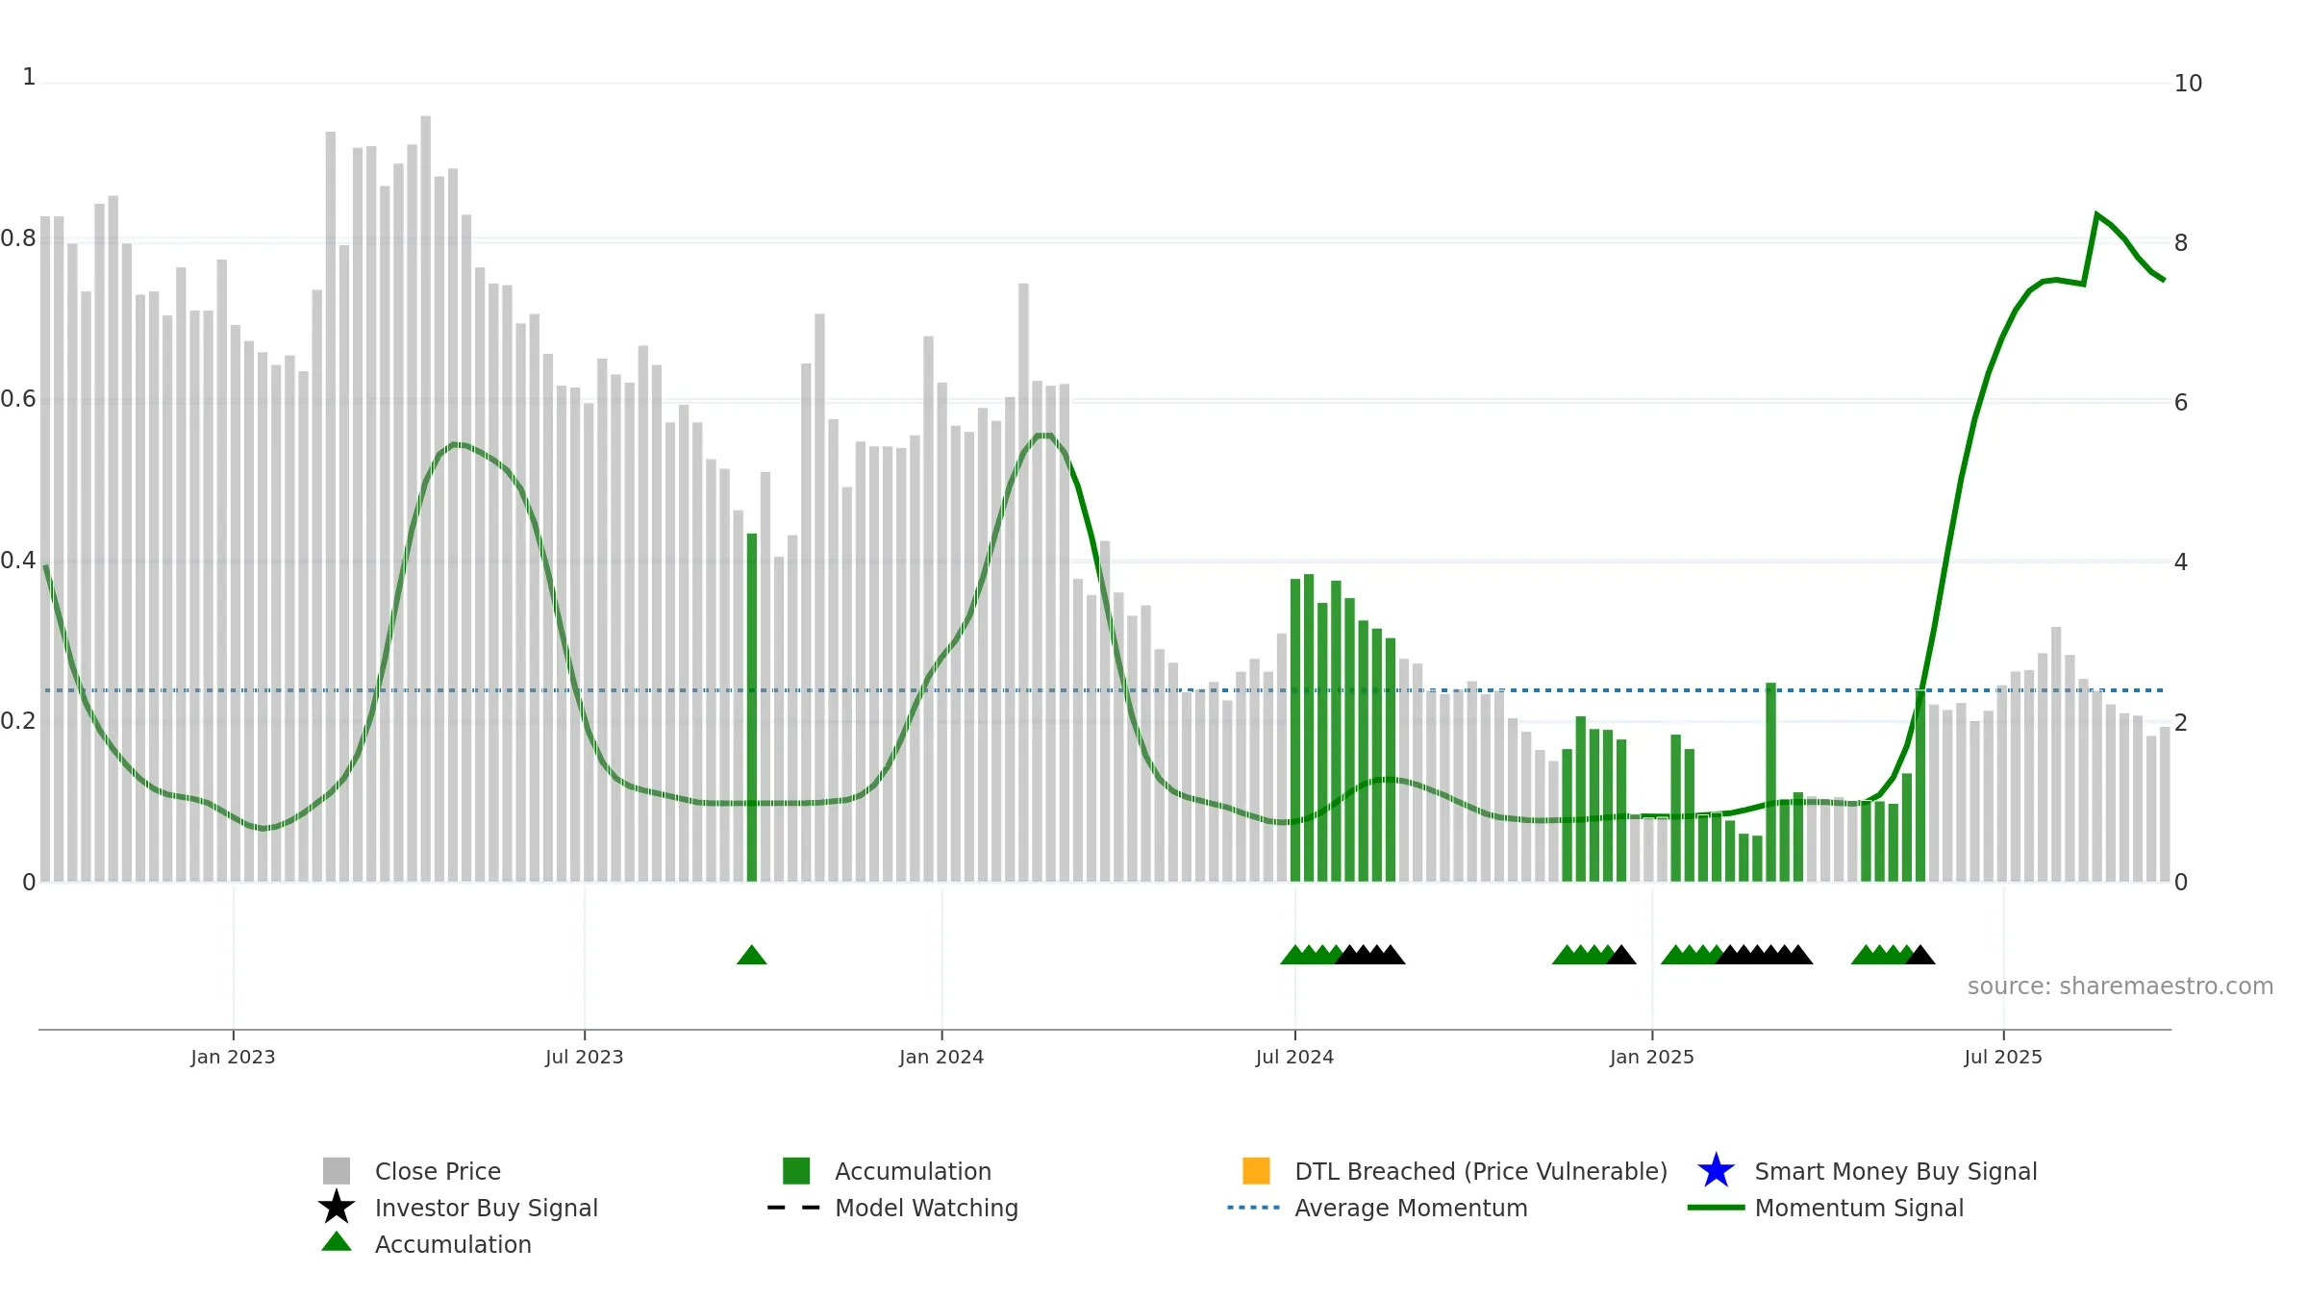Toggle the Investor Buy Signal legend label
2308x1298 pixels.
coord(487,1208)
